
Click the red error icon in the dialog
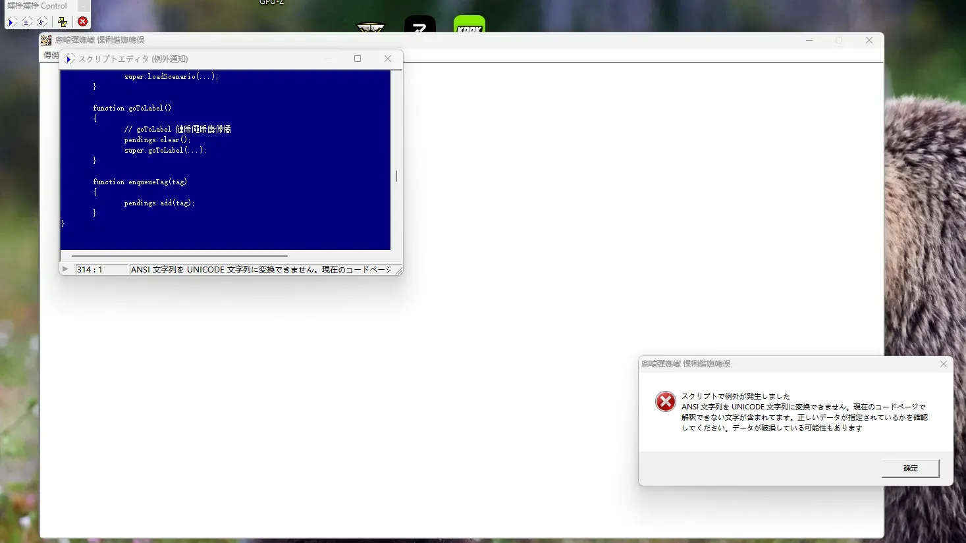tap(665, 401)
